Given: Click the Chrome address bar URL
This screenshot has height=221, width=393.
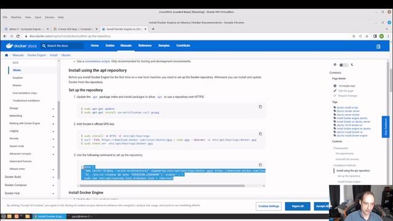Looking at the screenshot, I should (x=70, y=36).
